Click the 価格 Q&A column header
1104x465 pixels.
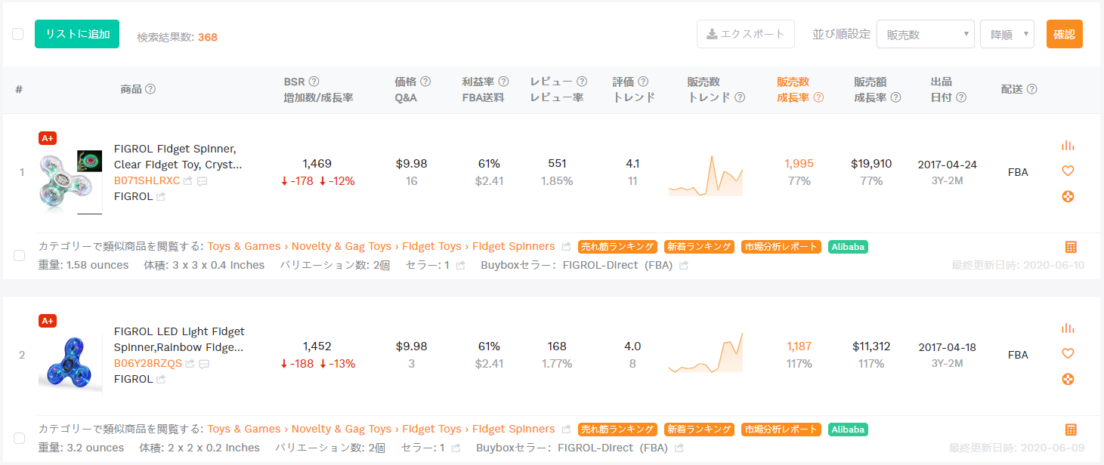[413, 89]
